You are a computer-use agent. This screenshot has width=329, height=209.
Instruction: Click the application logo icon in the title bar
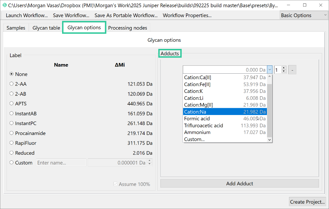[x=4, y=5]
